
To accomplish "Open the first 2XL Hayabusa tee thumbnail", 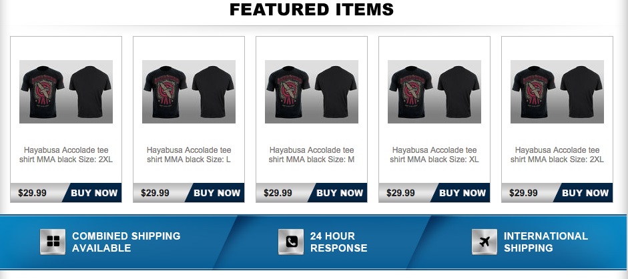I will click(66, 91).
